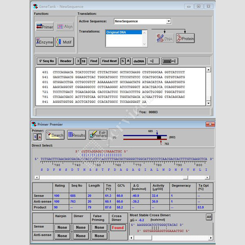Screen dimensions: 245x245
Task: Expand the Active Sequence dropdown
Action: pyautogui.click(x=169, y=21)
